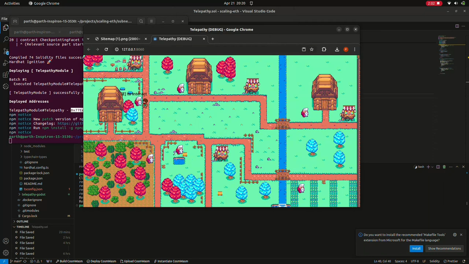This screenshot has width=469, height=264.
Task: Bookmark this page with the star icon
Action: point(311,49)
